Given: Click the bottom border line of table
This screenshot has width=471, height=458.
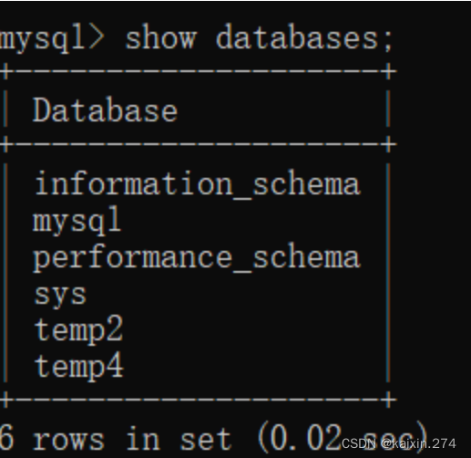Looking at the screenshot, I should pyautogui.click(x=198, y=399).
